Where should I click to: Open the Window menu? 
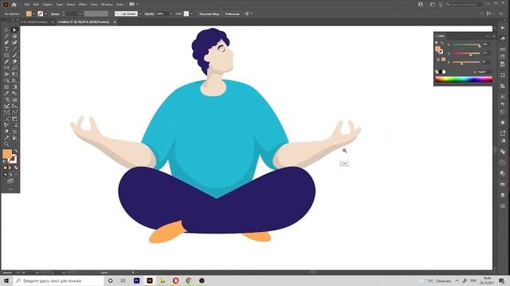(107, 5)
